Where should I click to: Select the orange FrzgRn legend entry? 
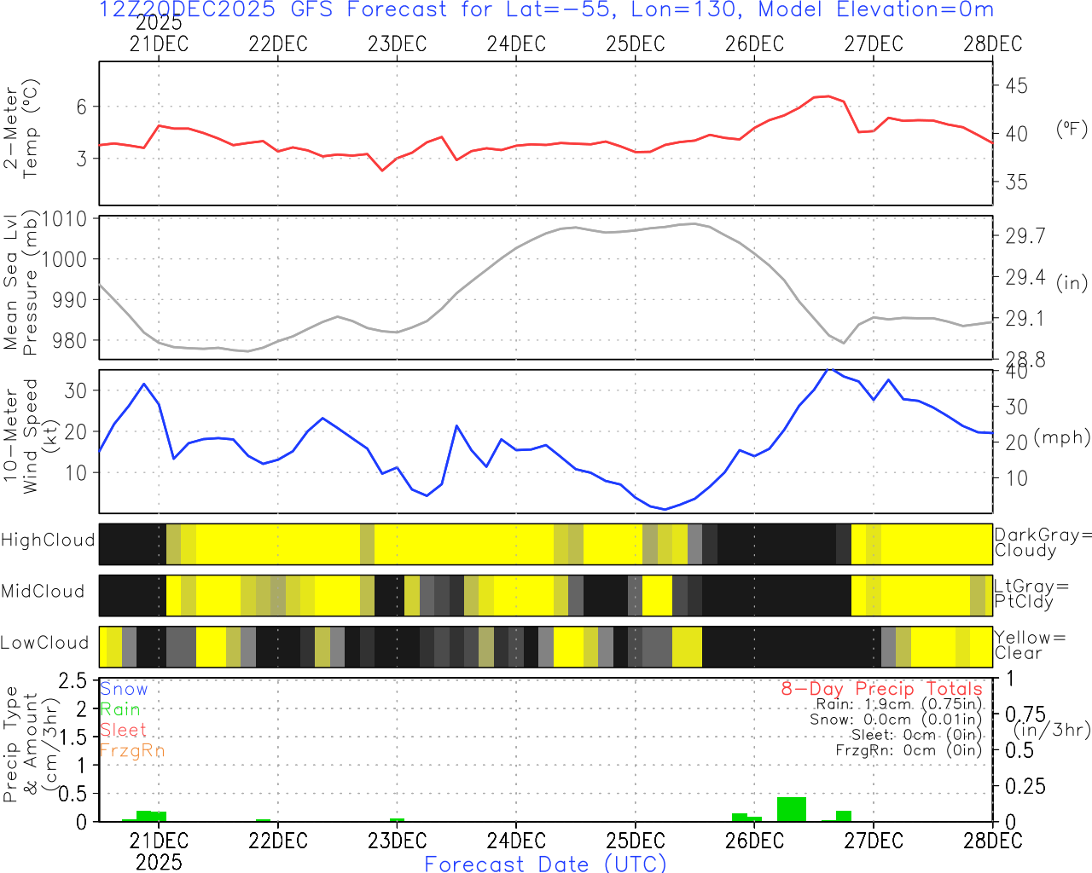point(131,750)
